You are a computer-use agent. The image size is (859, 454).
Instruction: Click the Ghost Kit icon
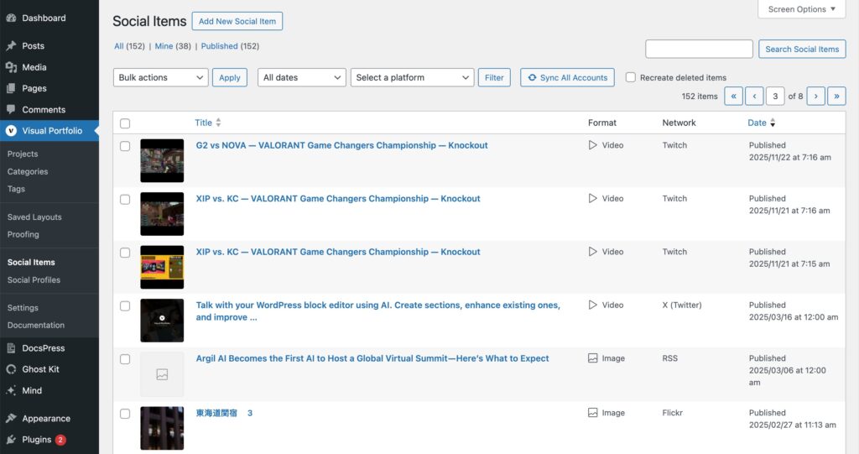[x=11, y=369]
